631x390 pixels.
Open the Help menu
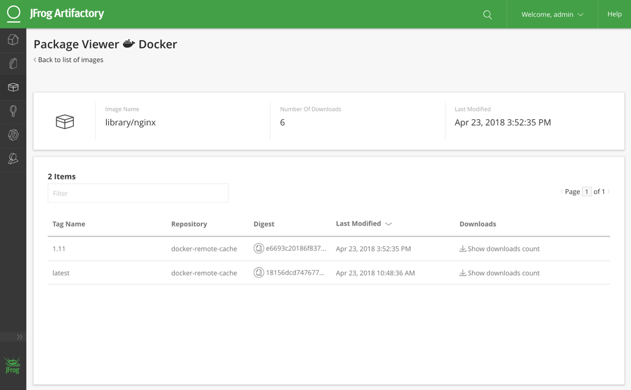615,14
